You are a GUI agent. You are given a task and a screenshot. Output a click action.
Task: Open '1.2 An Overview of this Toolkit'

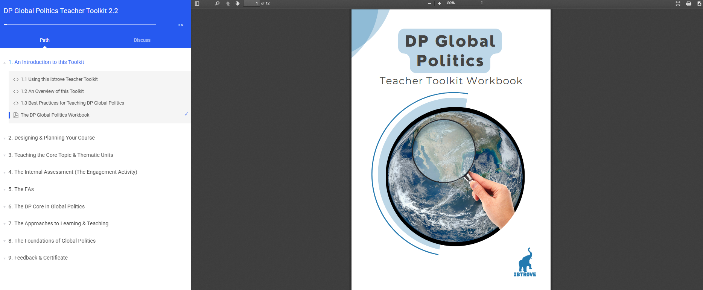tap(52, 91)
